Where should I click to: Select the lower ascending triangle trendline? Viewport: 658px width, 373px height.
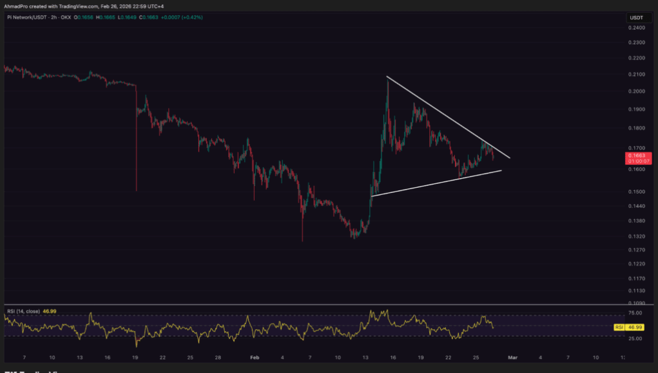pyautogui.click(x=438, y=183)
